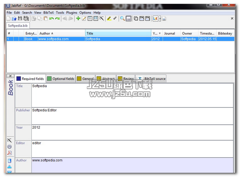Select the Softpedia.bib database tab
This screenshot has width=240, height=177.
point(18,26)
